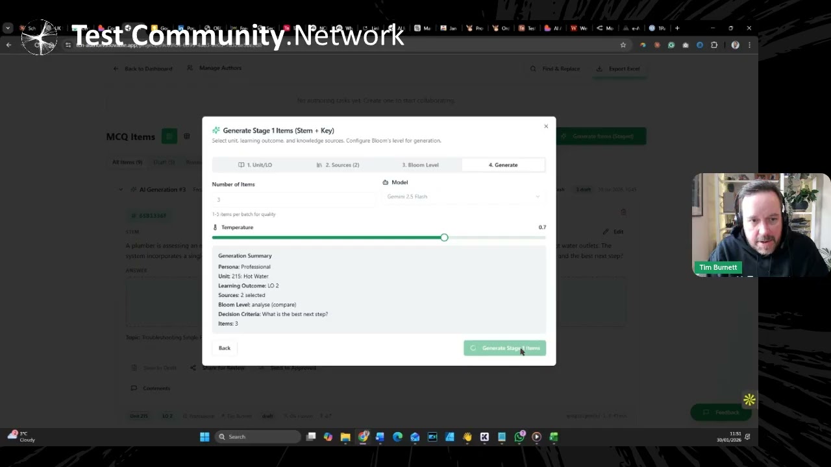
Task: Open Find & Replace
Action: (x=555, y=69)
